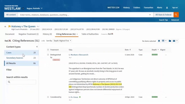Tick the select-all checkbox in table header

click(x=48, y=50)
